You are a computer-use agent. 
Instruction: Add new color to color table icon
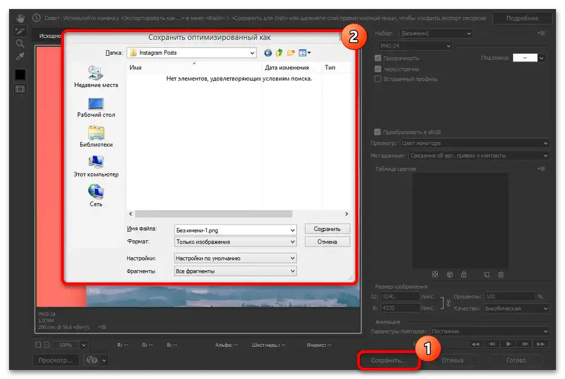coord(486,274)
